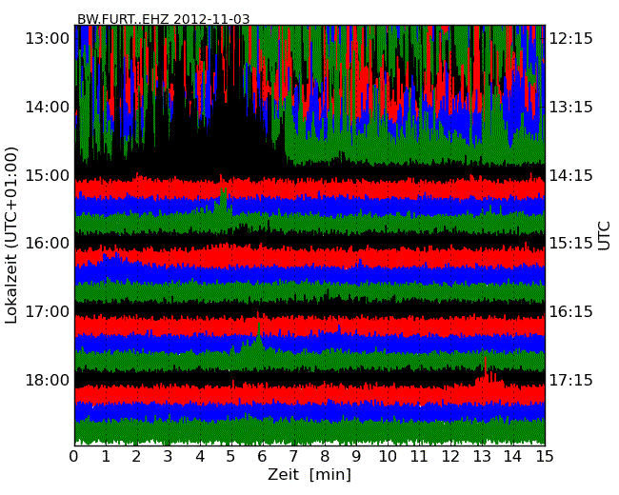Click the 5 minute tick label
Screen dimensions: 619x495
click(x=230, y=457)
